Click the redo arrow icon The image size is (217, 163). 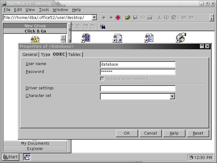coord(191,18)
